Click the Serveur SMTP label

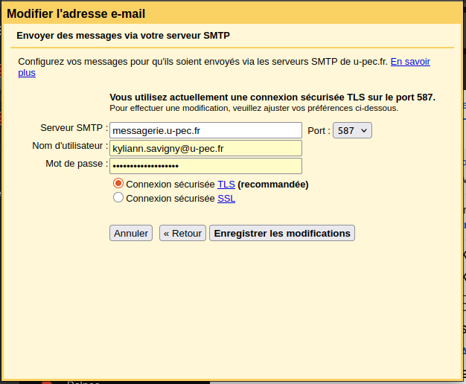point(73,128)
